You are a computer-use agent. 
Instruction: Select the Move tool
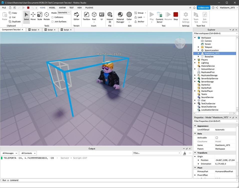coord(33,16)
